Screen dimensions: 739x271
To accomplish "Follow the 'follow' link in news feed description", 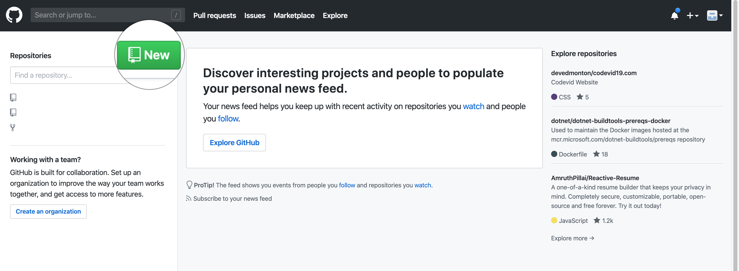I will [228, 119].
